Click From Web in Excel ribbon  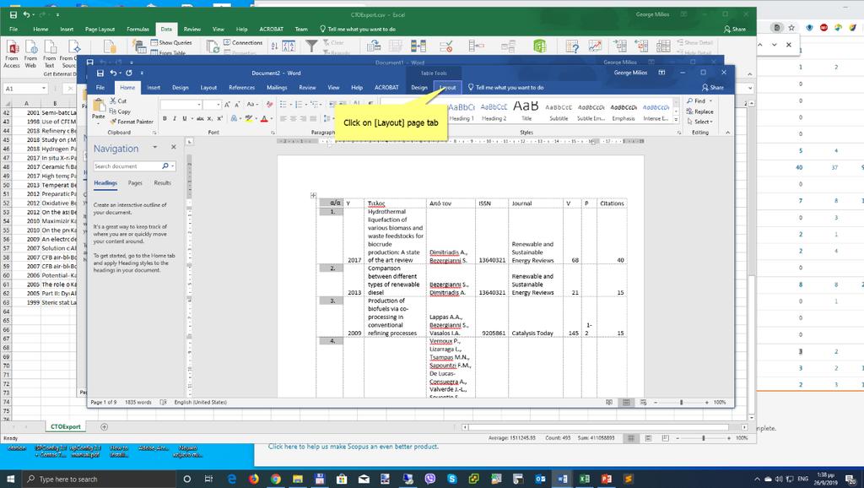point(30,53)
